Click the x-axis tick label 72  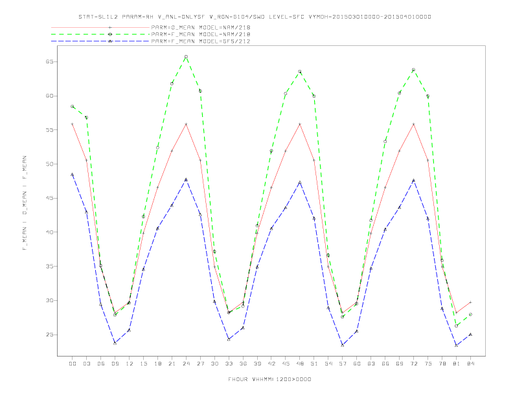(x=414, y=364)
